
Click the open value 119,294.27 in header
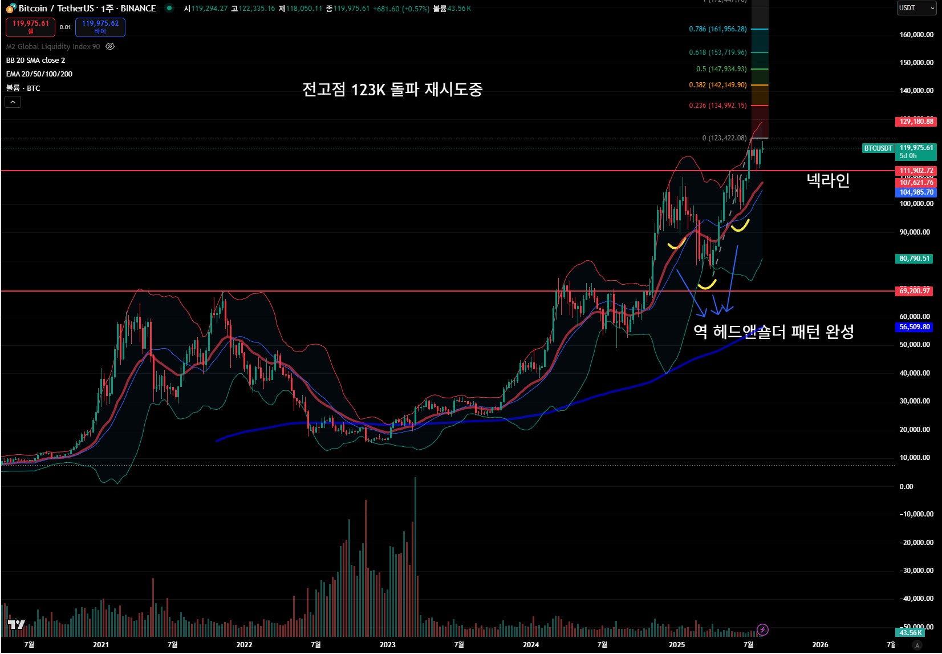(x=209, y=9)
